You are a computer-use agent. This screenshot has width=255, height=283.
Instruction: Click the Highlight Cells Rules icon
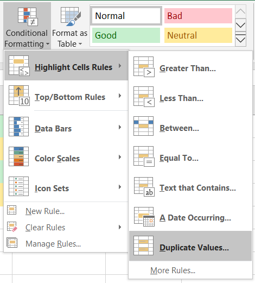tap(19, 66)
